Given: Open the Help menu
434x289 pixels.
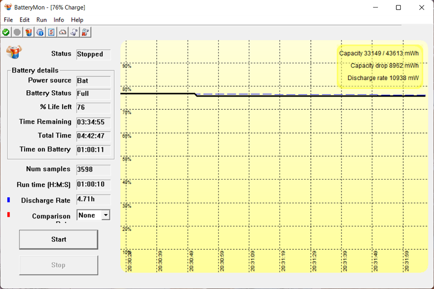Looking at the screenshot, I should click(x=77, y=20).
